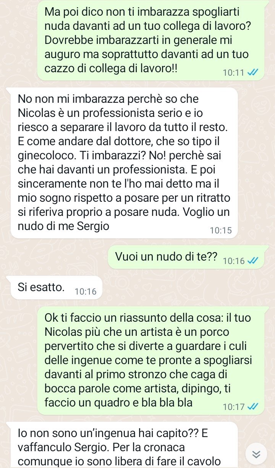Click the 10:11 timestamp

coord(235,73)
